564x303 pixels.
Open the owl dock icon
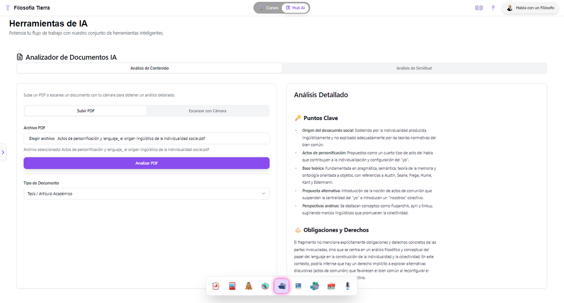click(x=249, y=286)
